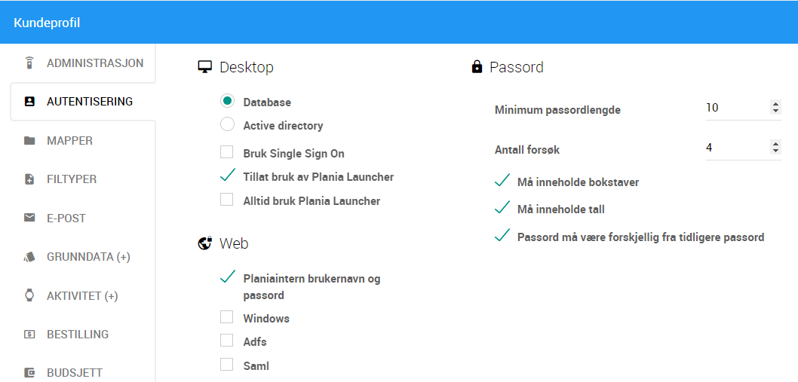Click the Filtyper file-plus icon
The width and height of the screenshot is (798, 382).
29,179
